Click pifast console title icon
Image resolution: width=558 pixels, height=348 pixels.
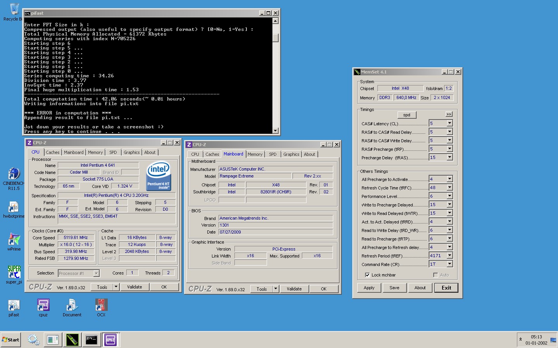[27, 13]
